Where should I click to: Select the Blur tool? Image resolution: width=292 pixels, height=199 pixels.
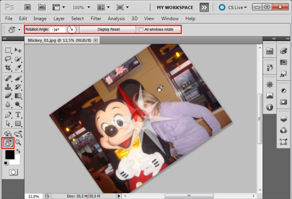point(8,104)
